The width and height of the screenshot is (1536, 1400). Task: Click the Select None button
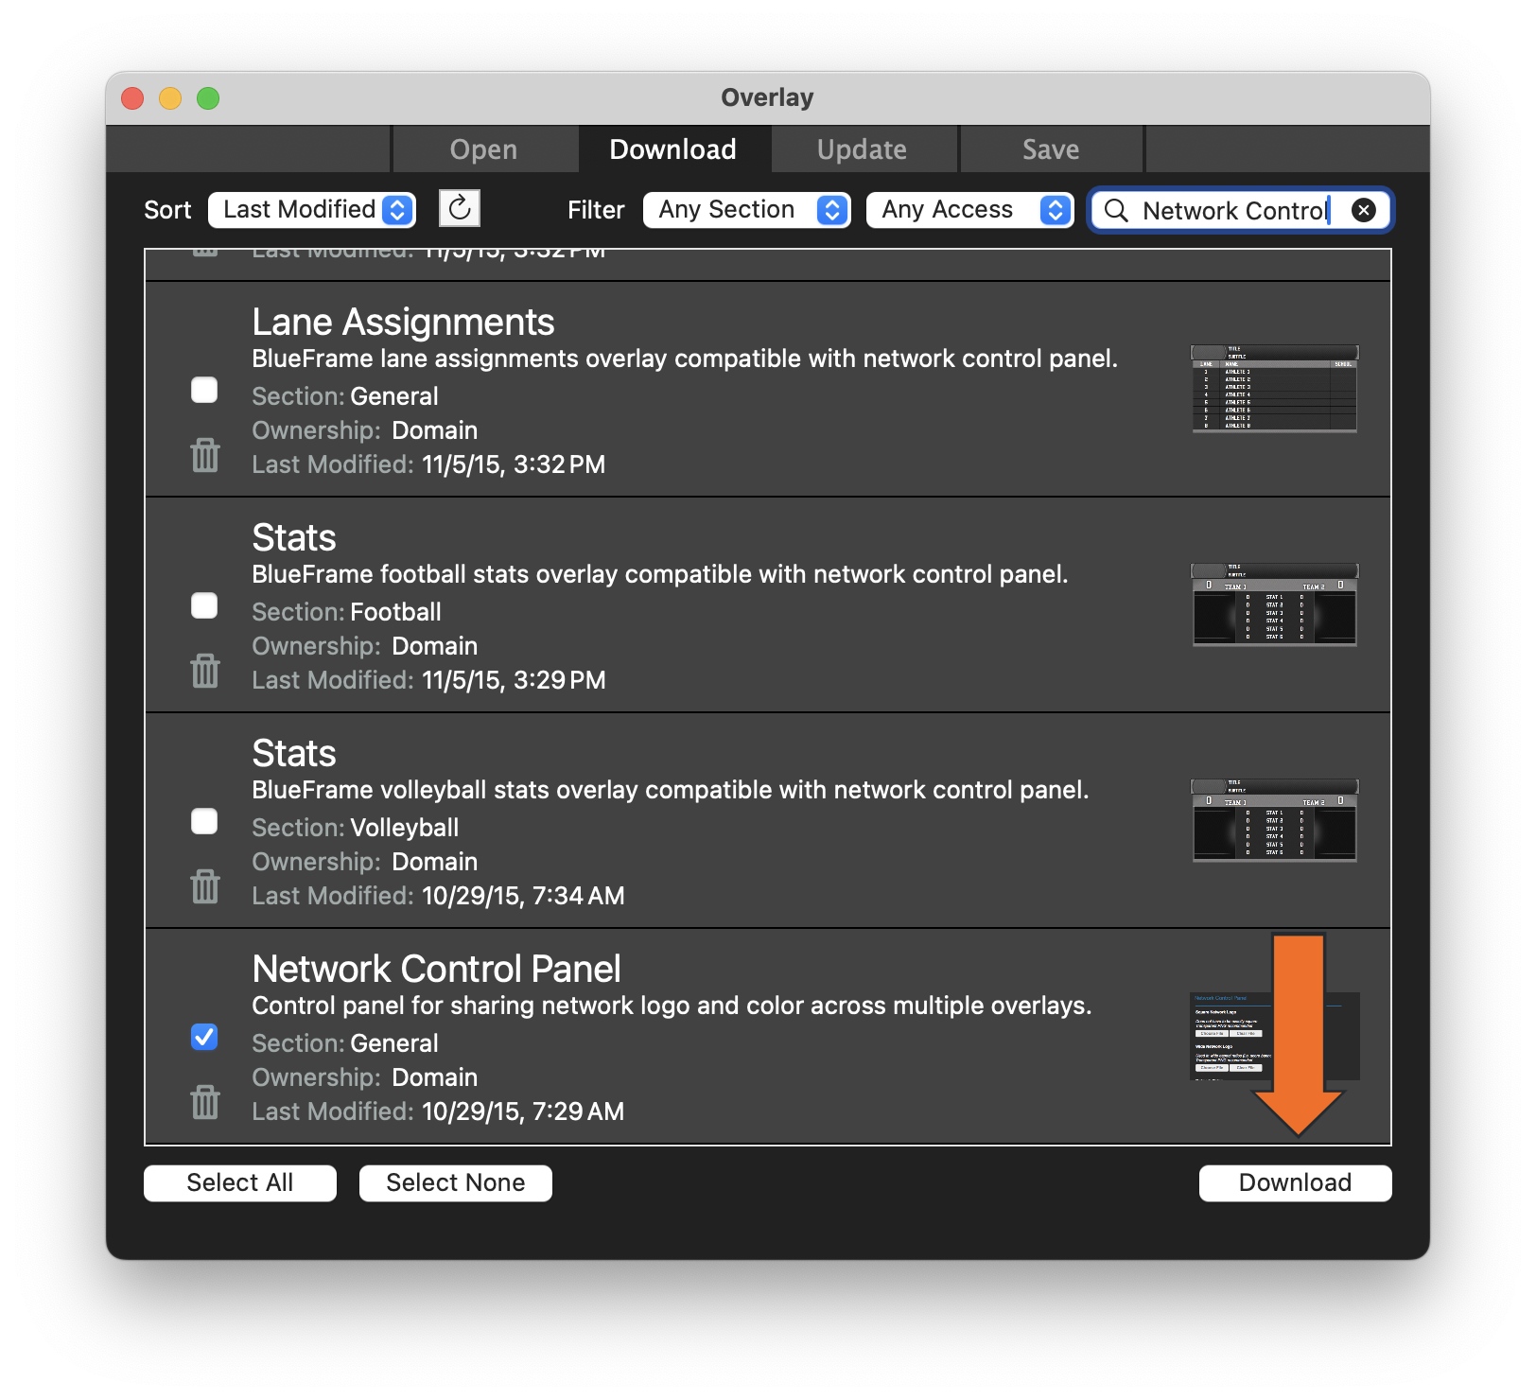[x=456, y=1182]
